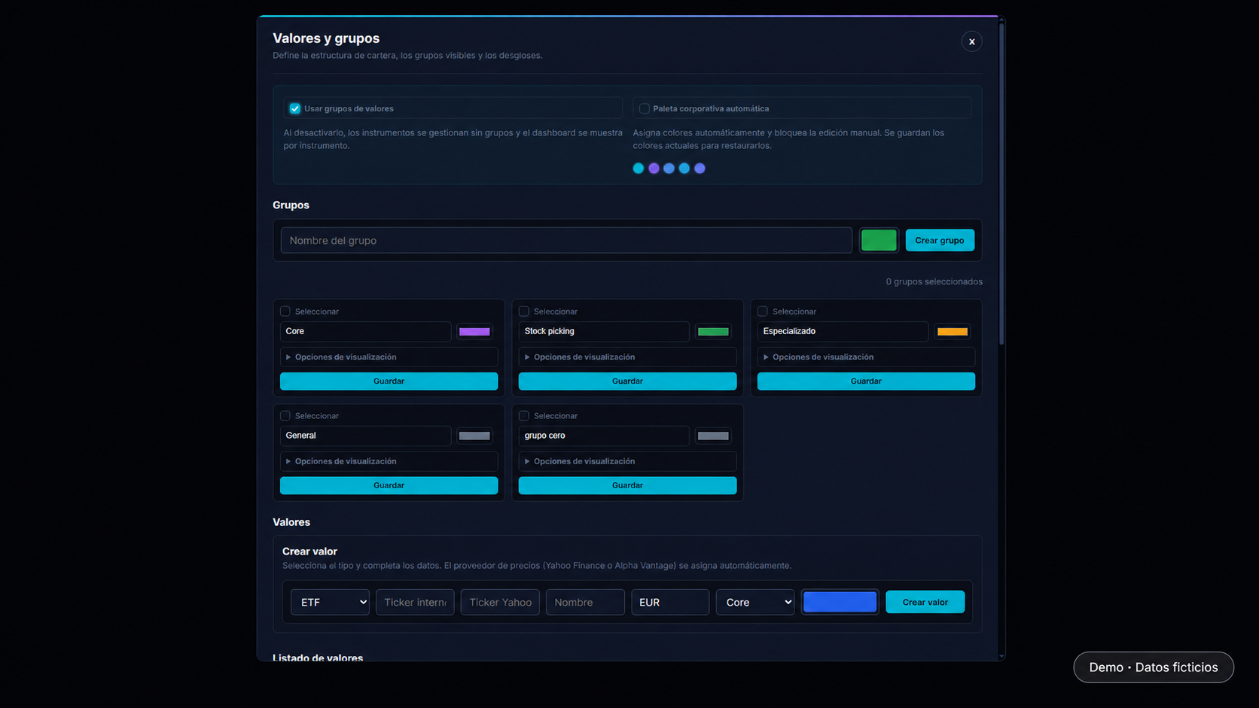Screen dimensions: 1259x708
Task: Edit the Core group name field
Action: pos(365,331)
